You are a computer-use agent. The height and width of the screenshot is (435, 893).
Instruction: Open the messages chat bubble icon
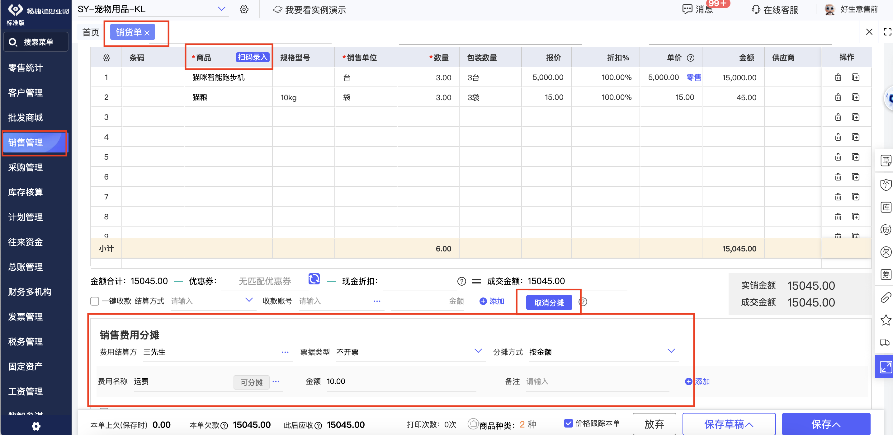point(687,9)
